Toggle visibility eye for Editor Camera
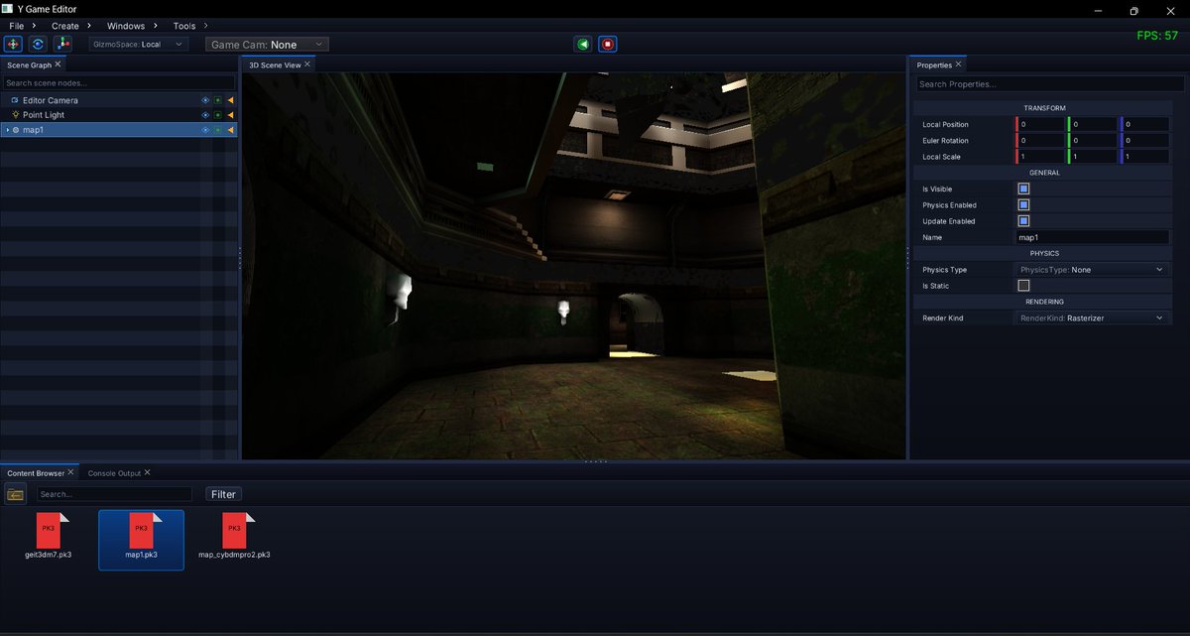The image size is (1190, 636). [x=206, y=100]
